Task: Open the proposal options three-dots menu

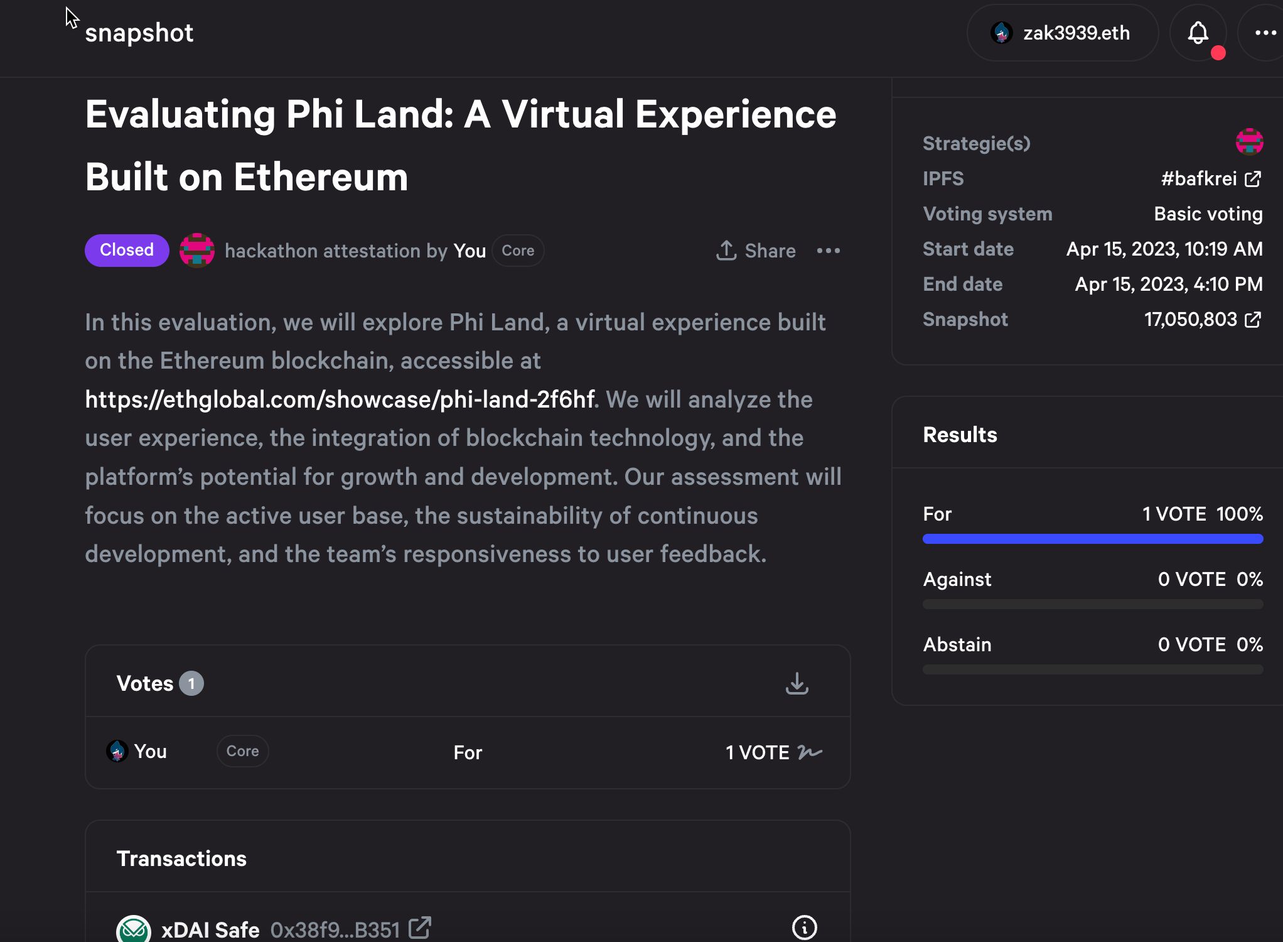Action: coord(829,251)
